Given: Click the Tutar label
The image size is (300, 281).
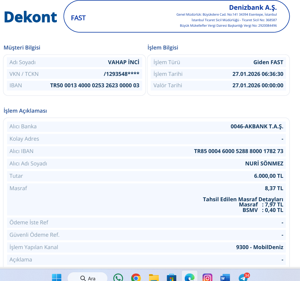Looking at the screenshot, I should pyautogui.click(x=16, y=176).
